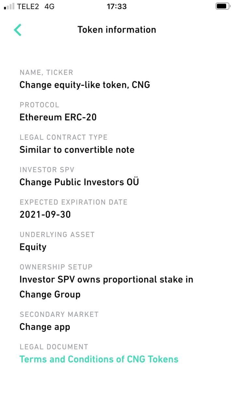Tap the Change app secondary market value
The height and width of the screenshot is (416, 234).
(x=45, y=327)
